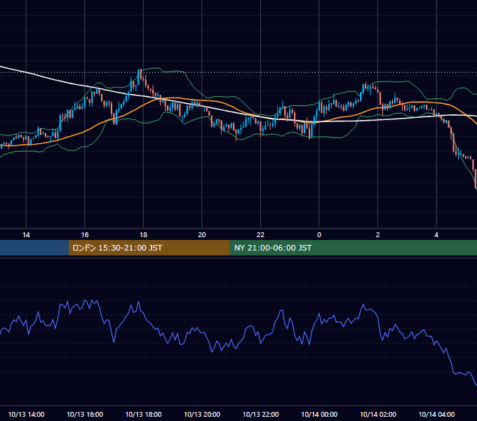Image resolution: width=477 pixels, height=421 pixels.
Task: Click the 10/13 22:00 date label
Action: tap(261, 414)
